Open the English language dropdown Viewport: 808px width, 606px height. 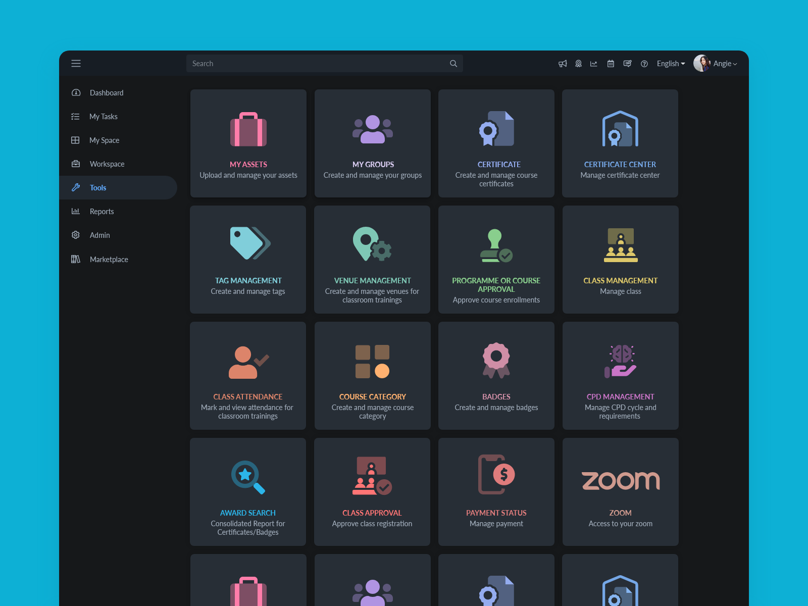tap(671, 64)
